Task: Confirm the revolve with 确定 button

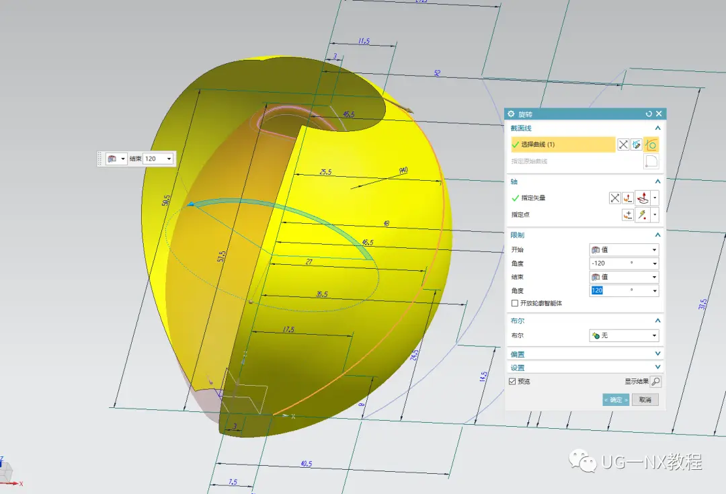Action: (x=616, y=399)
